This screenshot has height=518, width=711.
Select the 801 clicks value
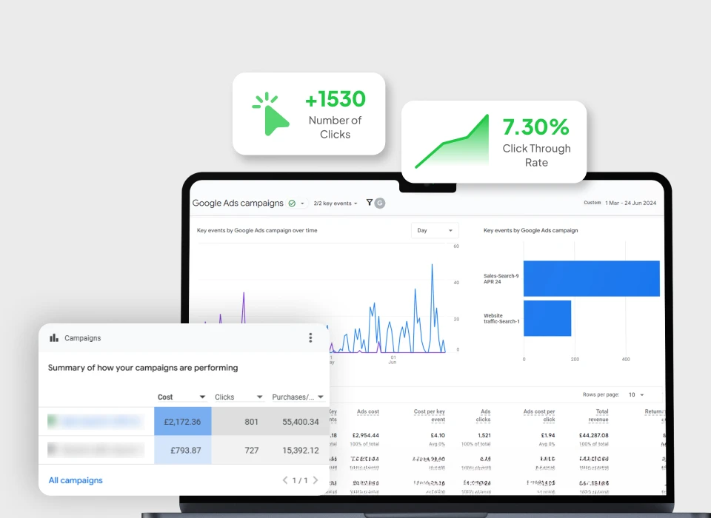[x=251, y=422]
